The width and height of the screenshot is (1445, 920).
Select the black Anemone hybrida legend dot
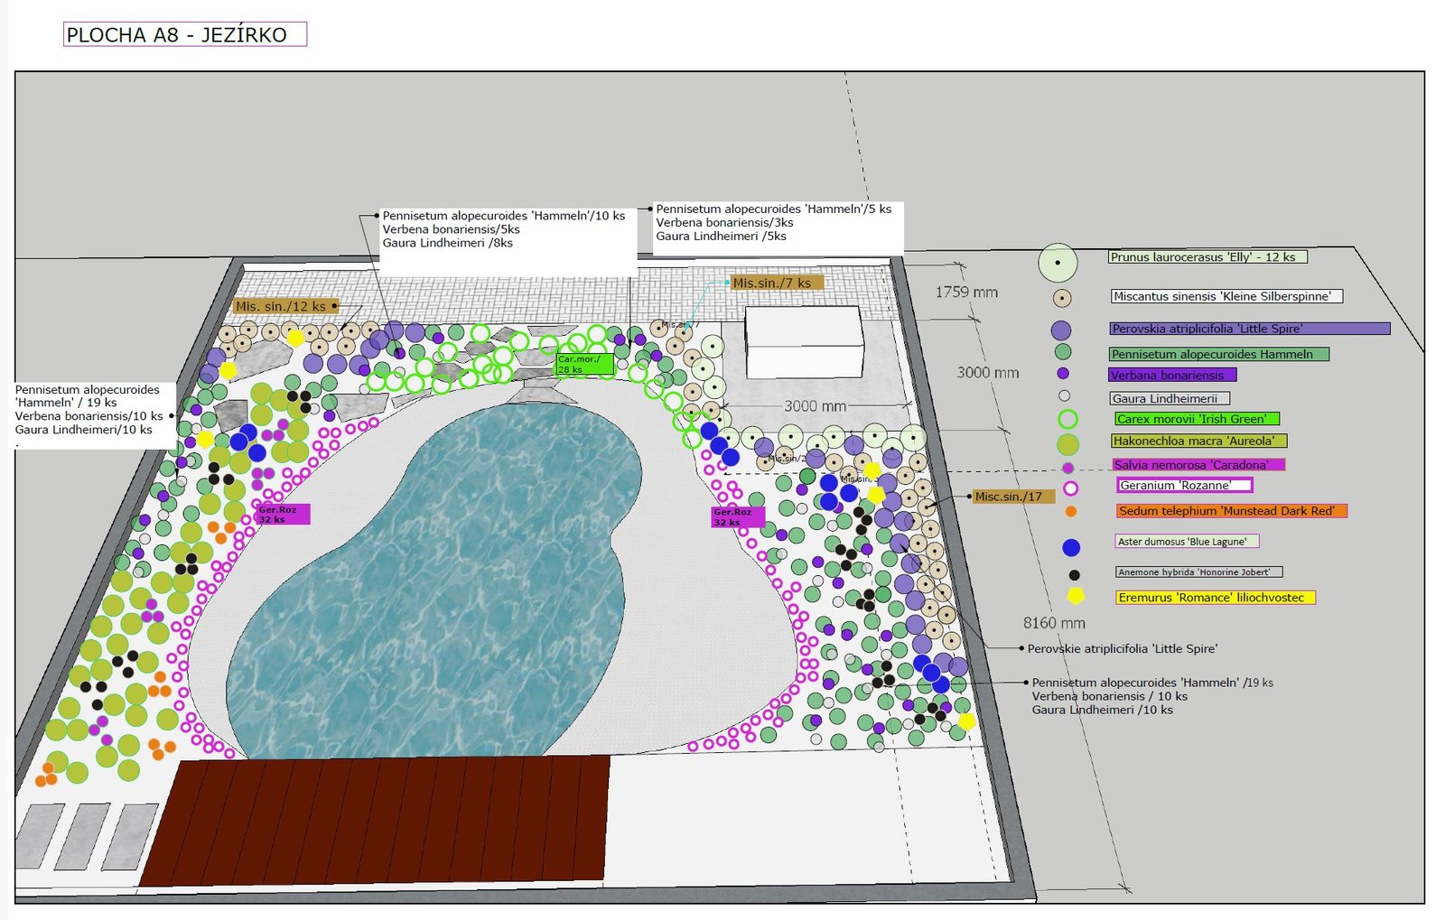(1074, 575)
